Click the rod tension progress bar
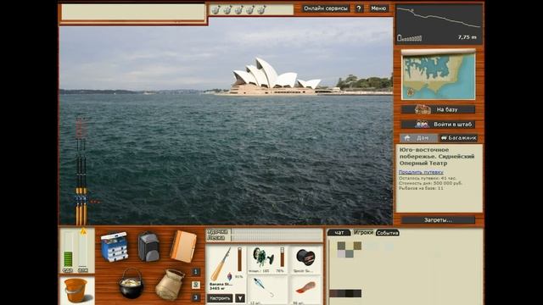This screenshot has width=543, height=305. 277,231
